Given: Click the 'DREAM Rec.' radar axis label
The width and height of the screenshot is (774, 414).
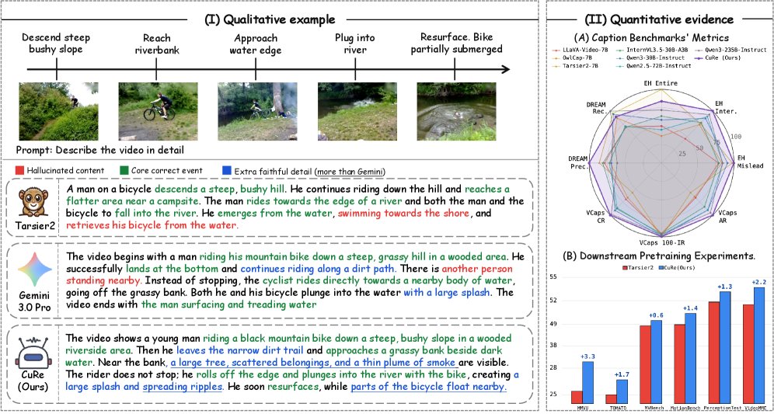Looking at the screenshot, I should [x=597, y=108].
